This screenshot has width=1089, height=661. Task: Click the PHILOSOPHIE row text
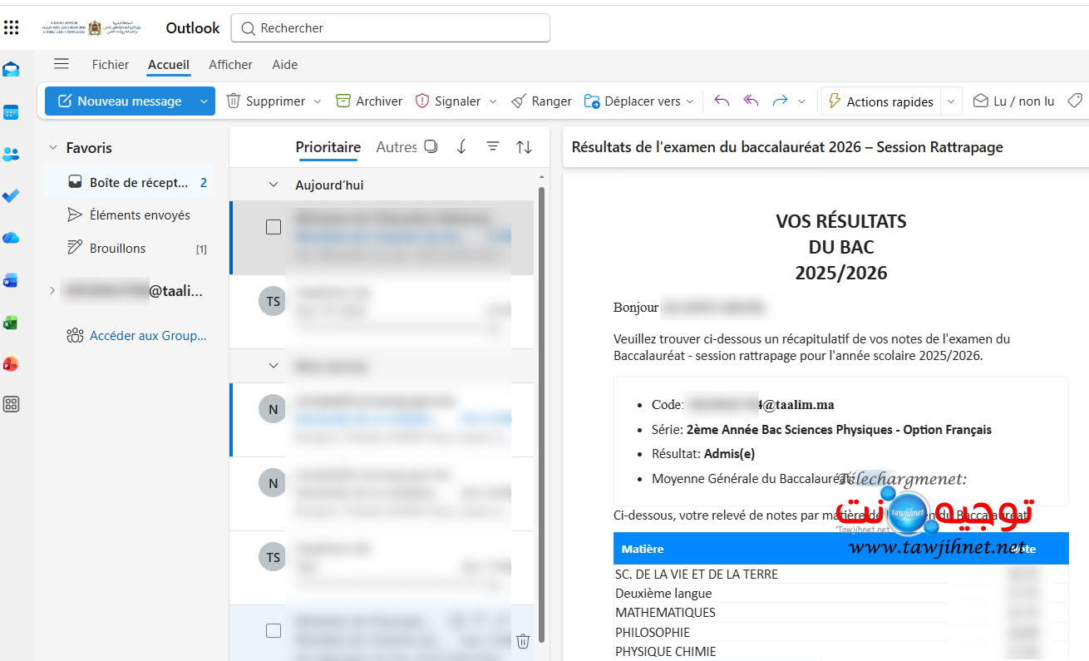tap(653, 633)
